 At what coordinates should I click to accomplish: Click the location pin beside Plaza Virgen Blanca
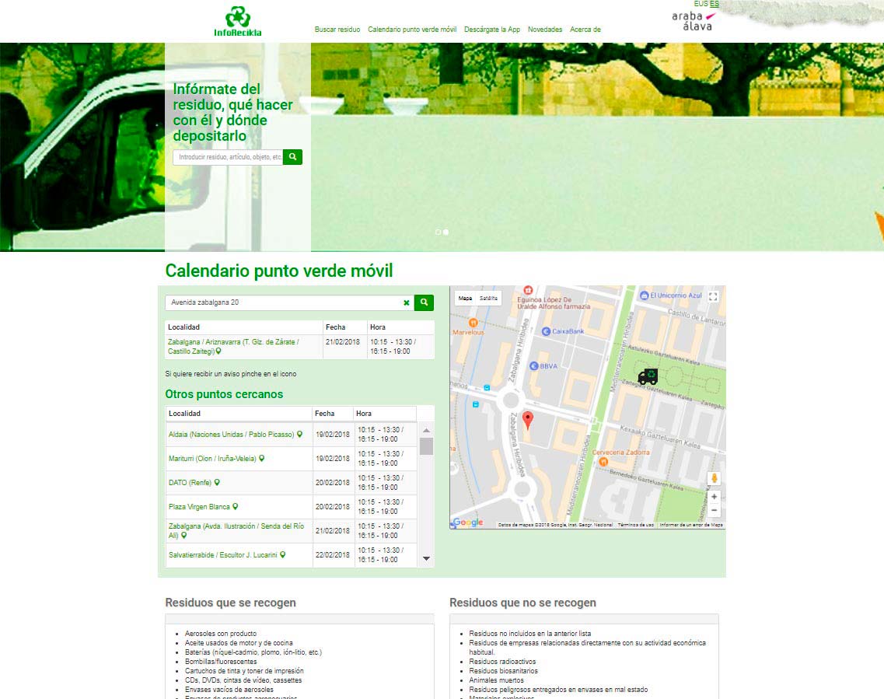236,506
